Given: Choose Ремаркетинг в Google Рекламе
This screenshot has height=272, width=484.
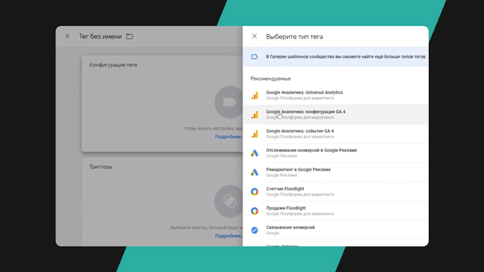Looking at the screenshot, I should pyautogui.click(x=335, y=172).
